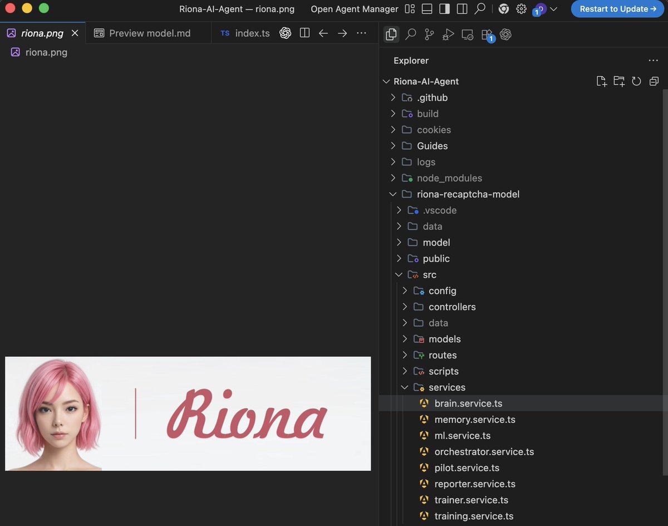Screen dimensions: 668x526
Task: Split the editor to the right
Action: pos(304,33)
